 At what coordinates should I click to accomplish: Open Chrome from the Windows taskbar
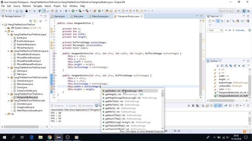point(50,137)
